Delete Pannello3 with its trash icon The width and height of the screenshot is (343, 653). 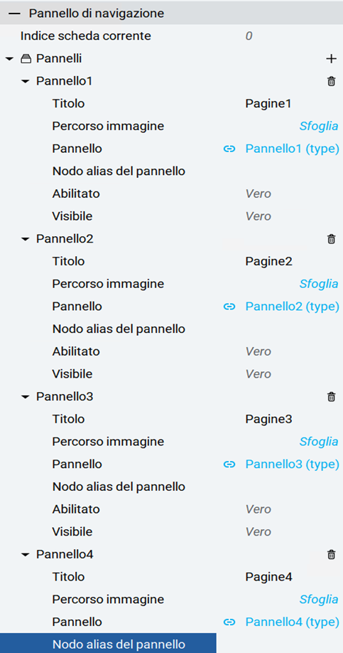pyautogui.click(x=331, y=396)
